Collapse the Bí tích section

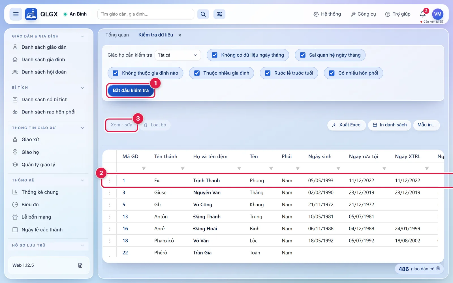82,88
